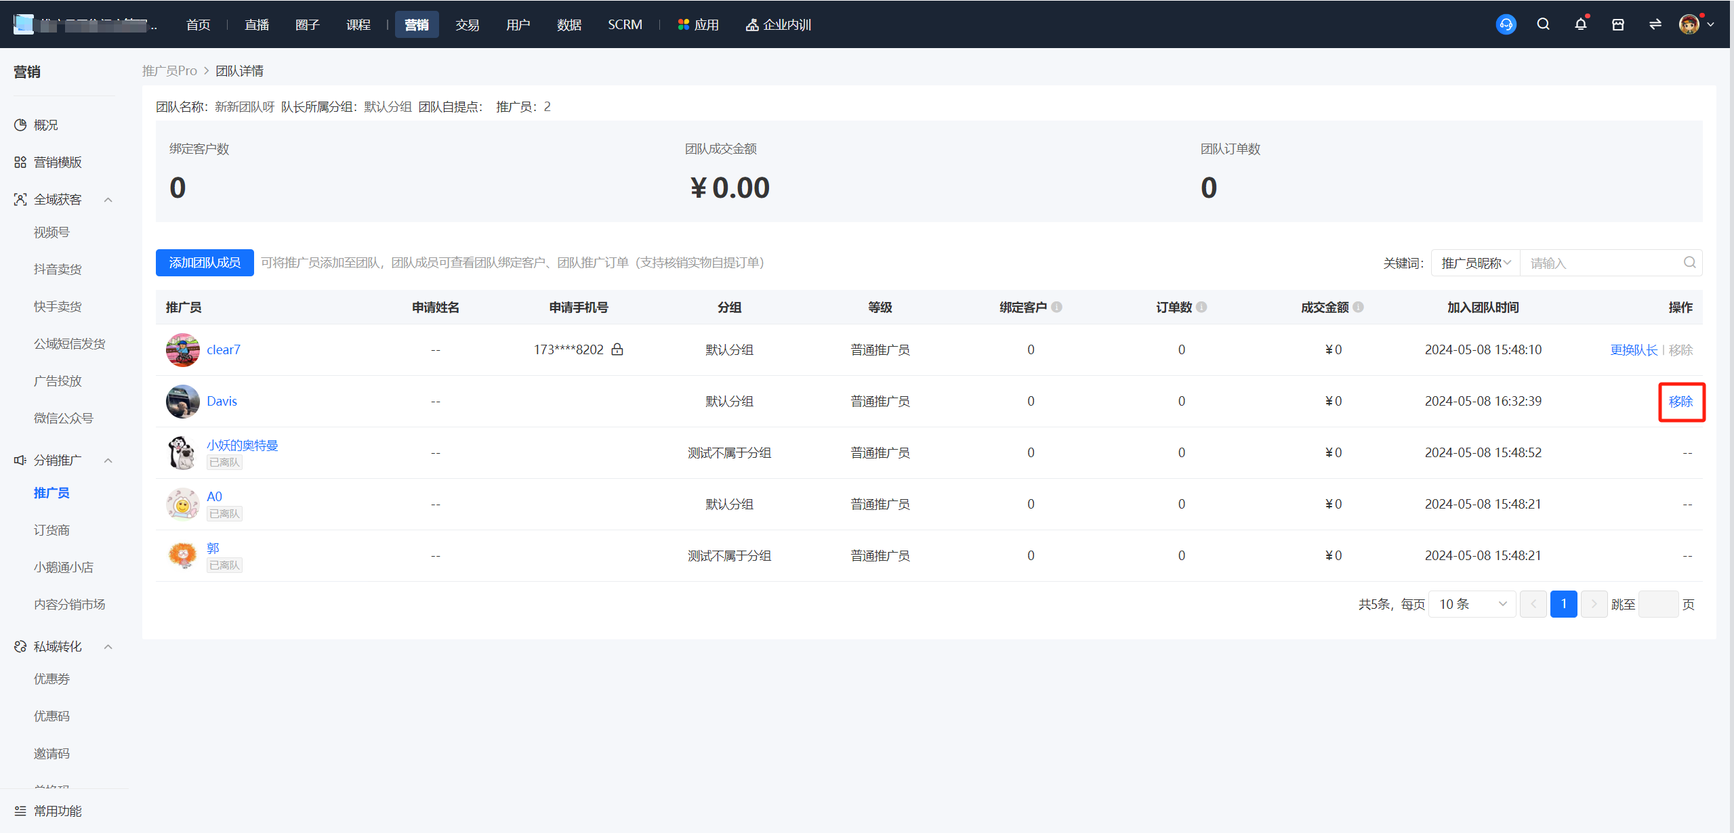The image size is (1734, 833).
Task: Open the 10 条 per-page dropdown
Action: [x=1472, y=604]
